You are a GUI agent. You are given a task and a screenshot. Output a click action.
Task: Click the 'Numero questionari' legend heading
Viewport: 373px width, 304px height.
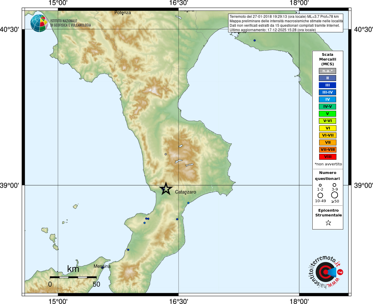327,176
